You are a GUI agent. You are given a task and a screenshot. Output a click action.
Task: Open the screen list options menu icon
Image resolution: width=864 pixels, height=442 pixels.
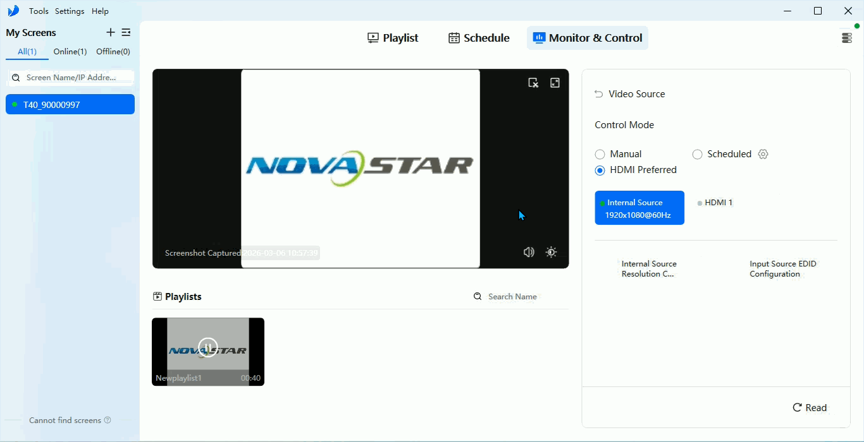point(126,32)
